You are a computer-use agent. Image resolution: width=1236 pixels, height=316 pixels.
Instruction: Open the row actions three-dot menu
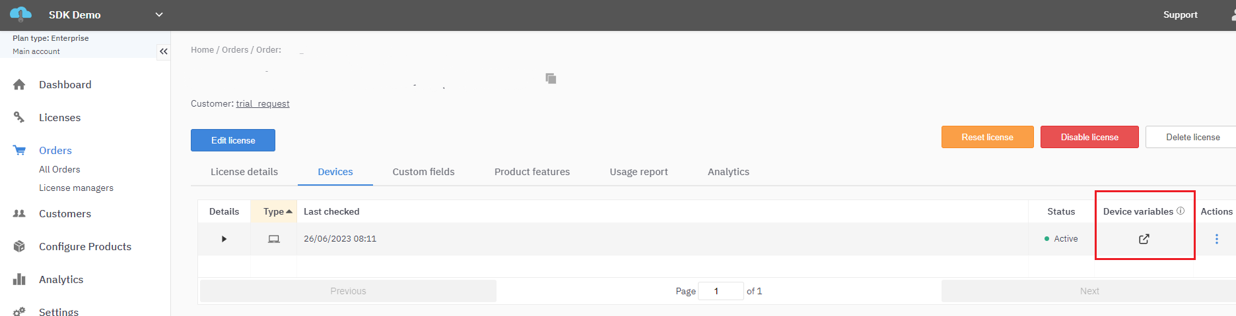click(1216, 239)
